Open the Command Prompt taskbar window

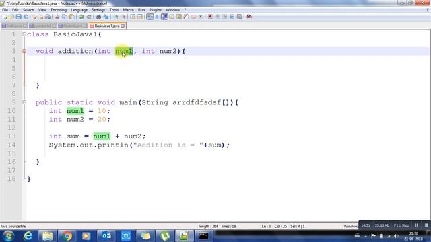[x=204, y=236]
